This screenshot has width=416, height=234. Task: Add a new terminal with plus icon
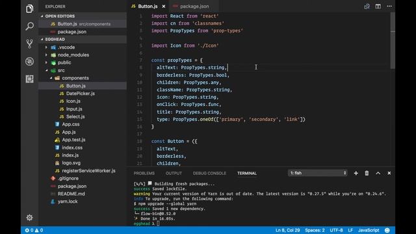coord(356,173)
